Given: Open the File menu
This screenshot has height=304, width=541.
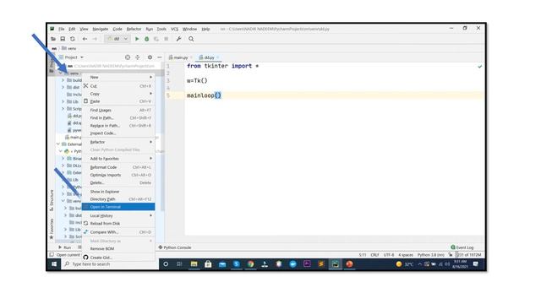Looking at the screenshot, I should 62,29.
